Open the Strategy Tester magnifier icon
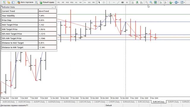This screenshot has height=107, width=190. 36,2
